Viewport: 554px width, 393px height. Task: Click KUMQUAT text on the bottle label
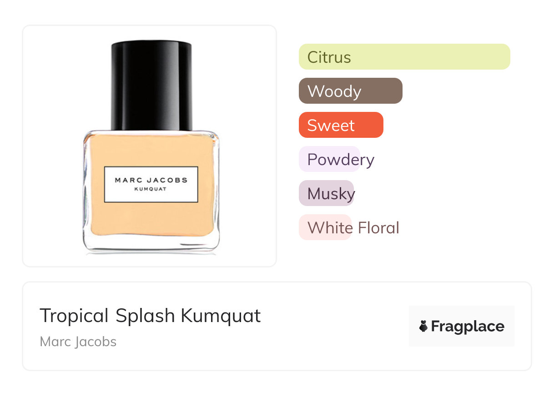(151, 189)
